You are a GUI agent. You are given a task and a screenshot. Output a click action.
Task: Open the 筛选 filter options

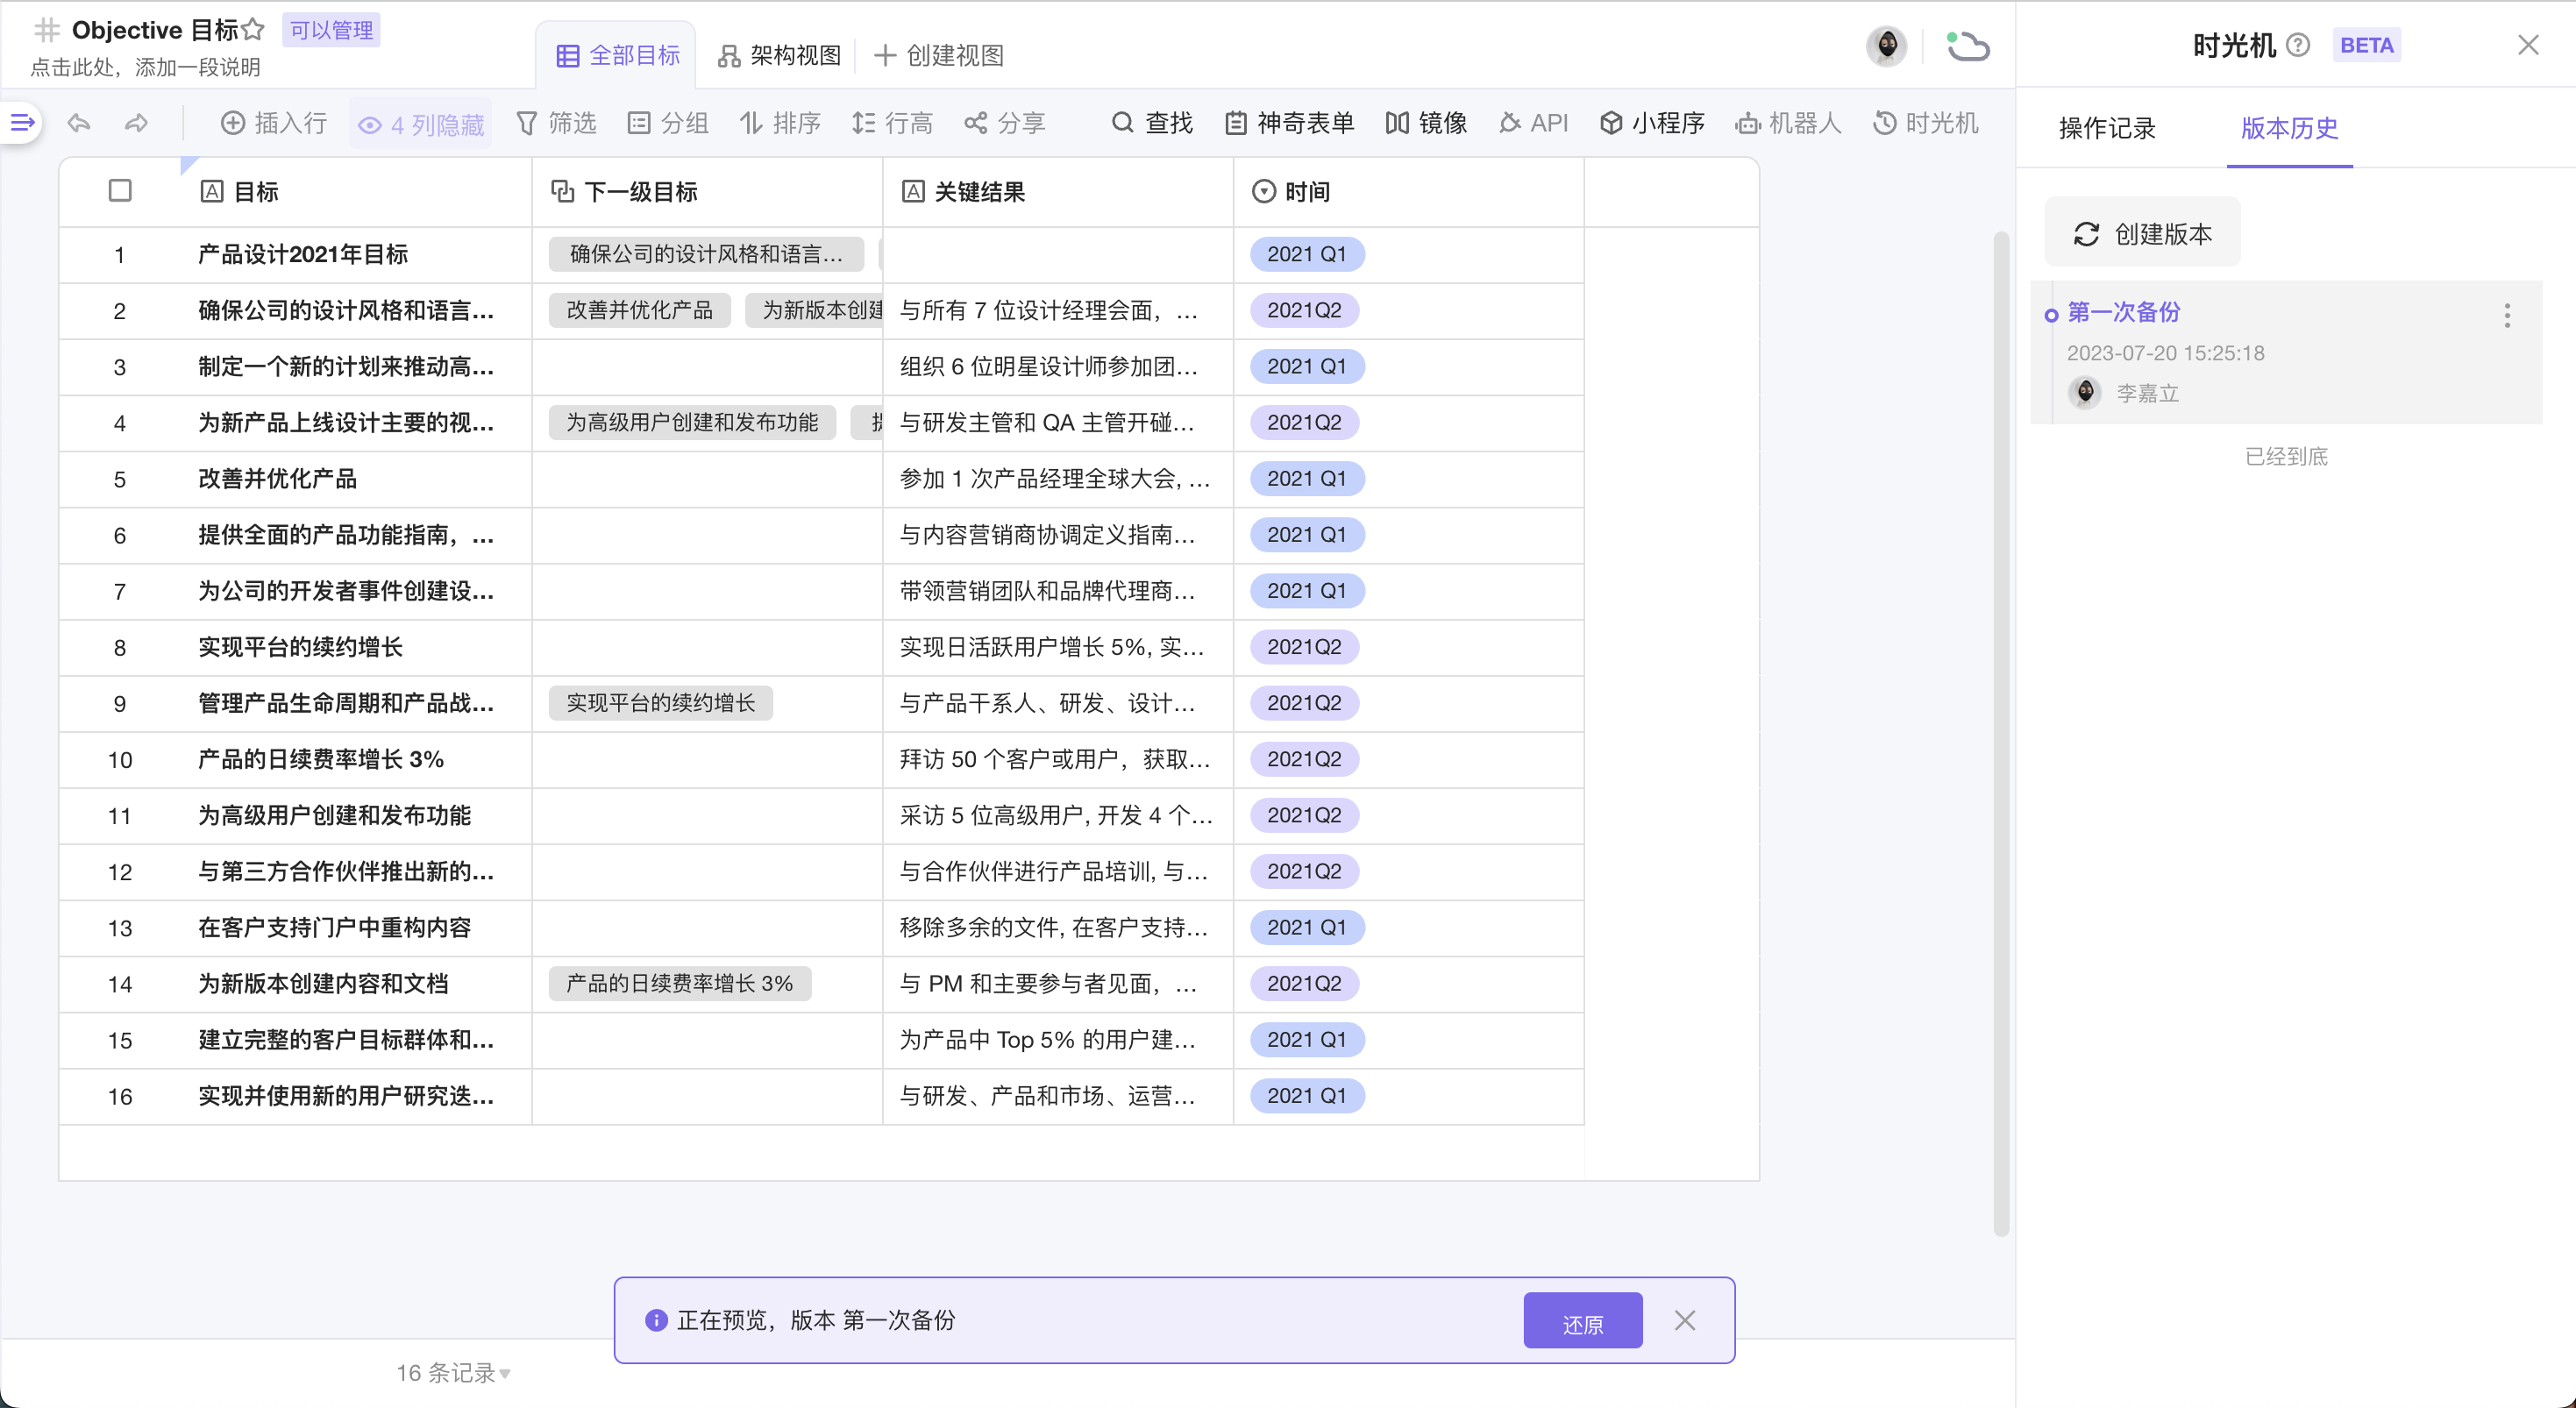click(x=556, y=123)
